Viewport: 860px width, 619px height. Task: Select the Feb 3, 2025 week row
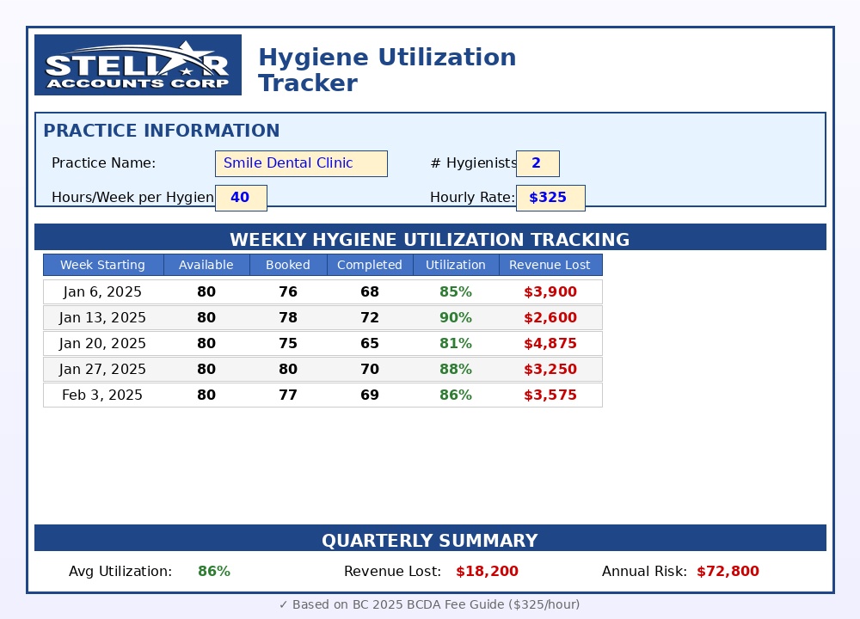click(x=322, y=395)
